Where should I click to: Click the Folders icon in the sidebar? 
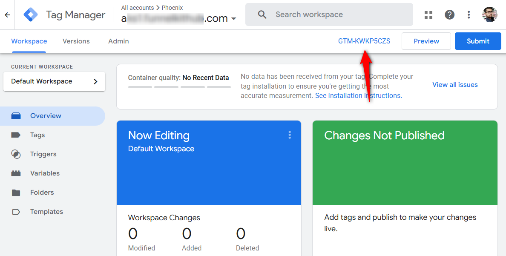tap(16, 193)
